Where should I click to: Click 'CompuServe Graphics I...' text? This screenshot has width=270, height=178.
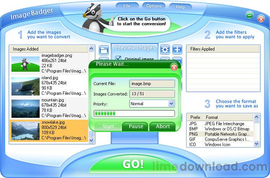(227, 139)
